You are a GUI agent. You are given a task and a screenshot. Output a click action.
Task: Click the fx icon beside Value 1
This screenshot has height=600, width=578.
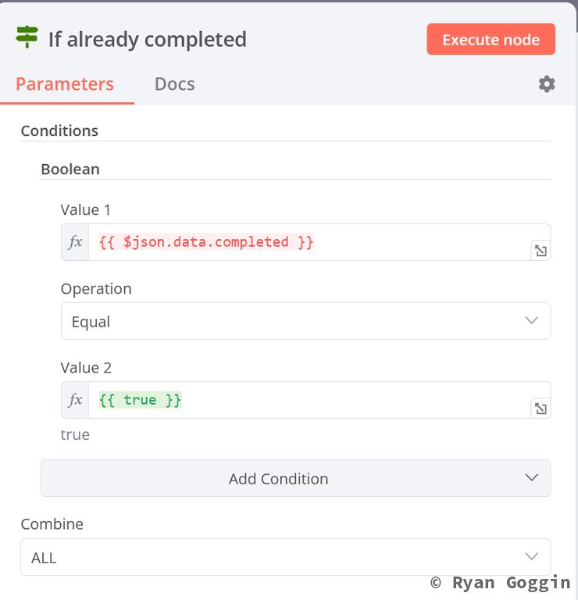pos(75,242)
